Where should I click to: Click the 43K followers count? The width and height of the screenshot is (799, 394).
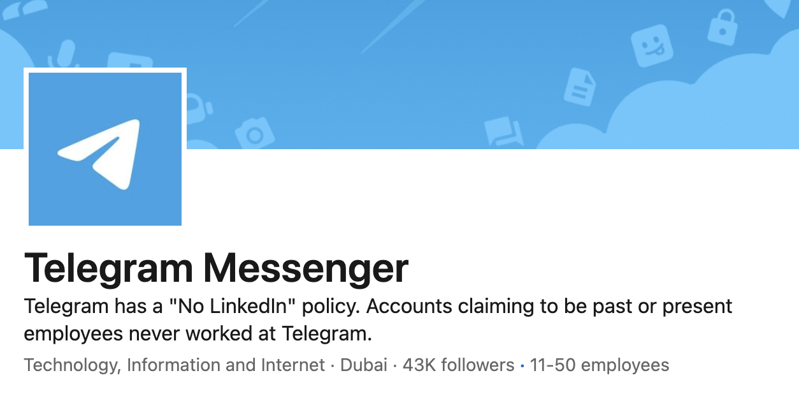[458, 365]
